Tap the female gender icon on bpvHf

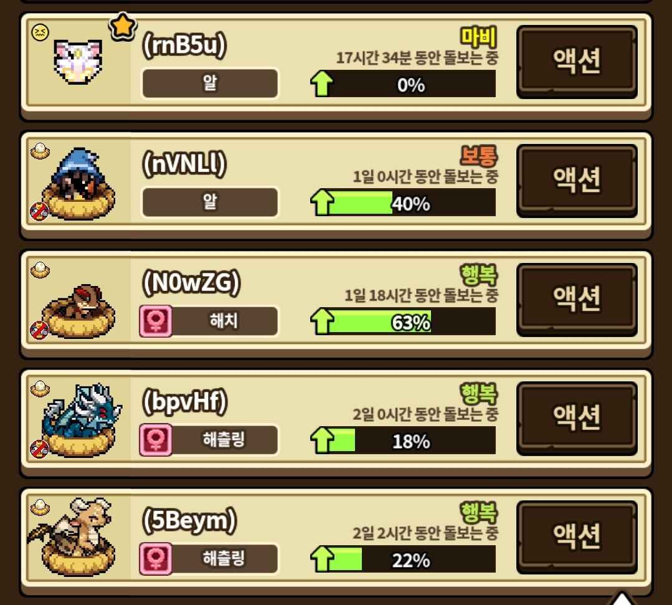click(x=156, y=439)
